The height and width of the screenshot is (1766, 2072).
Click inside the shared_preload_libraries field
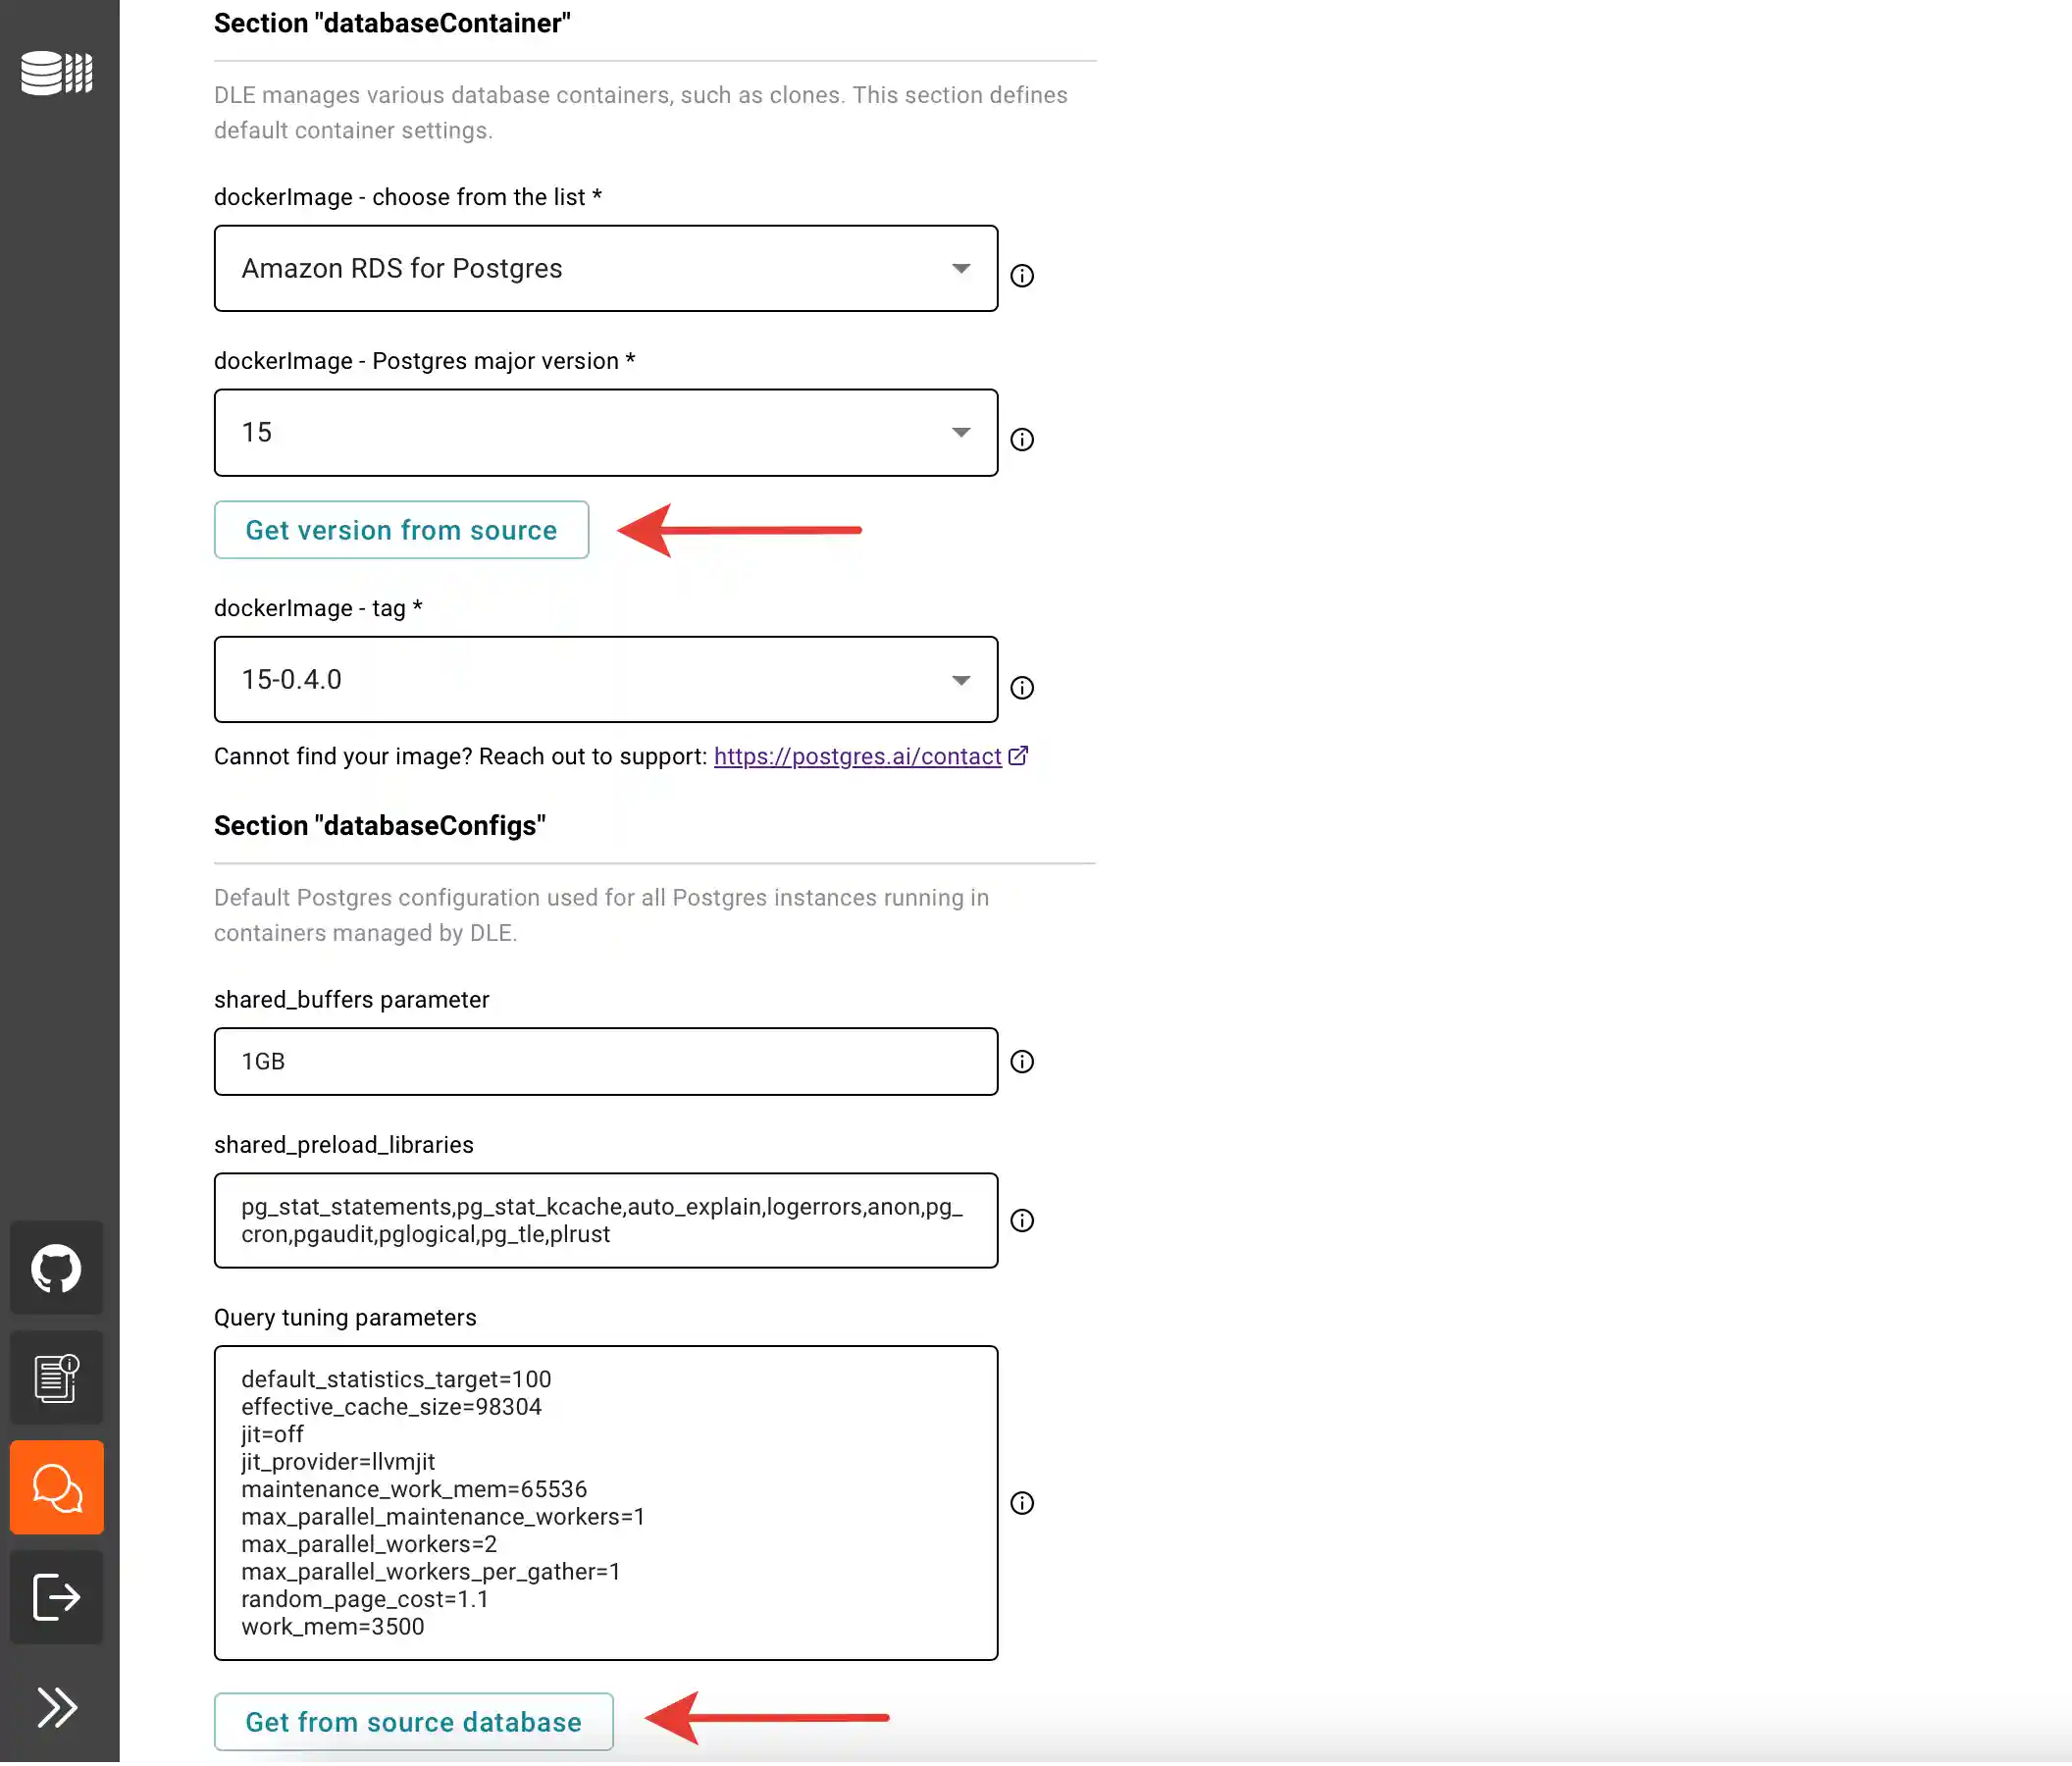[x=605, y=1220]
